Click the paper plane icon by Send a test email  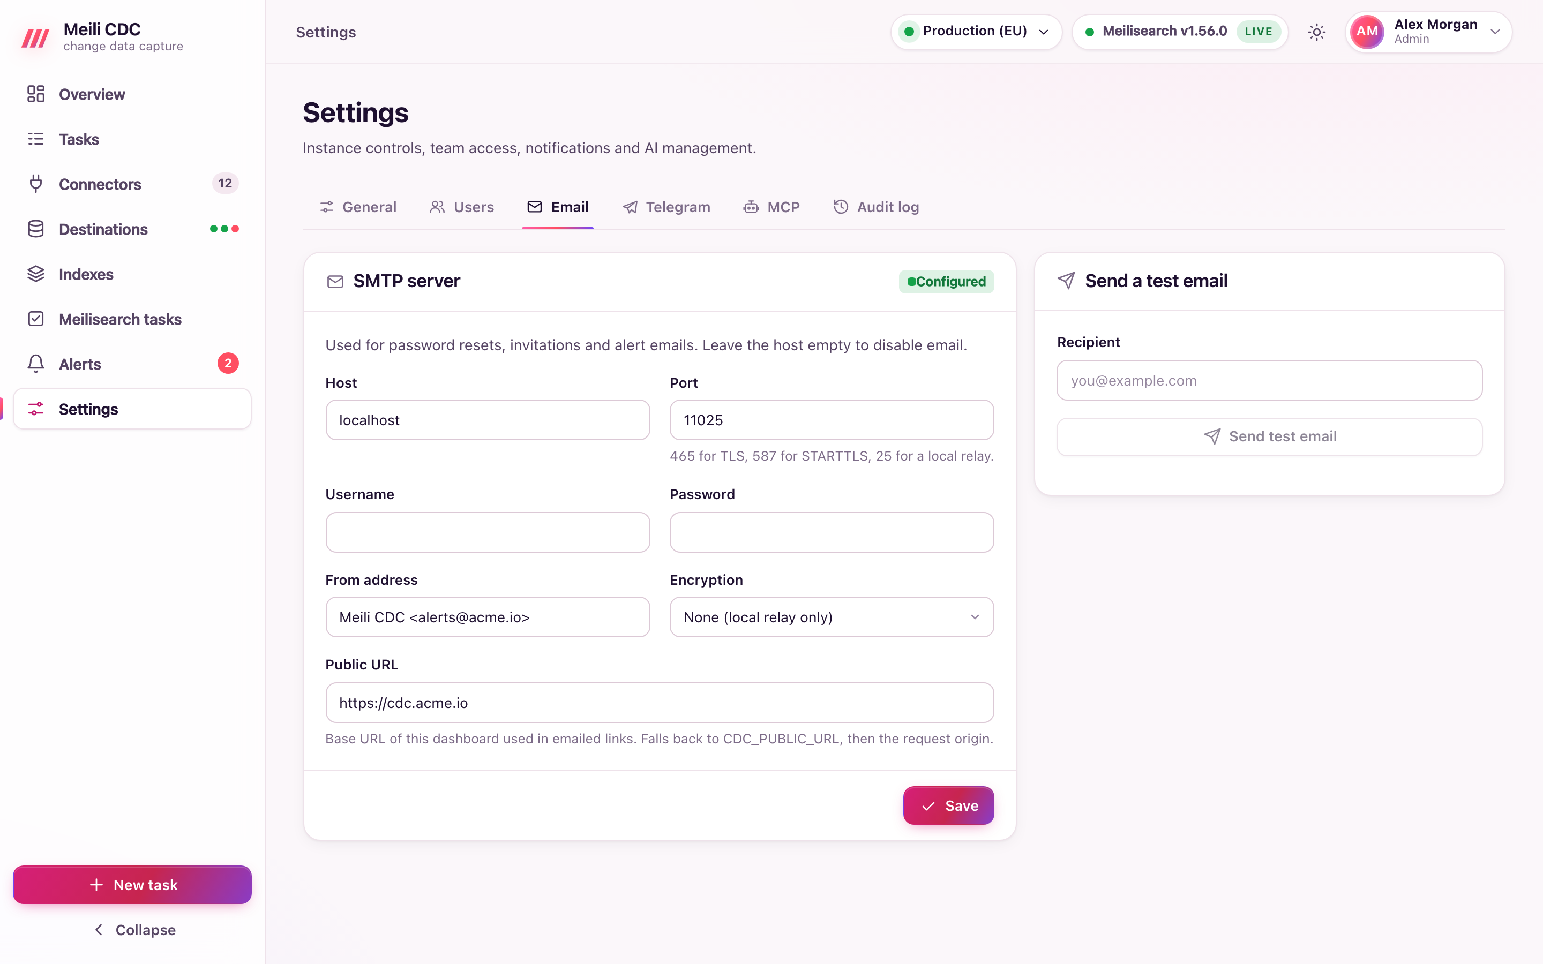1066,281
